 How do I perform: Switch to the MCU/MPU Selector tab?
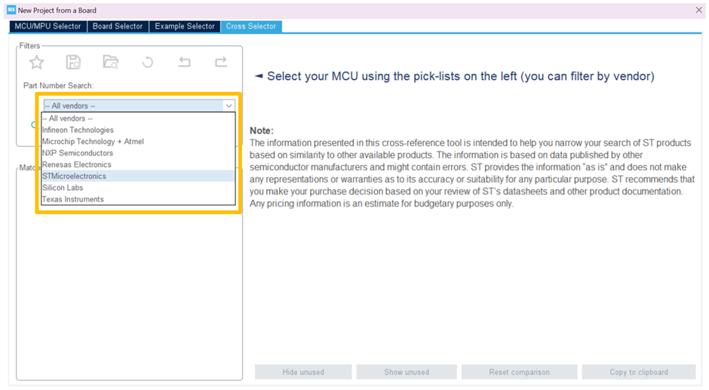pyautogui.click(x=48, y=26)
